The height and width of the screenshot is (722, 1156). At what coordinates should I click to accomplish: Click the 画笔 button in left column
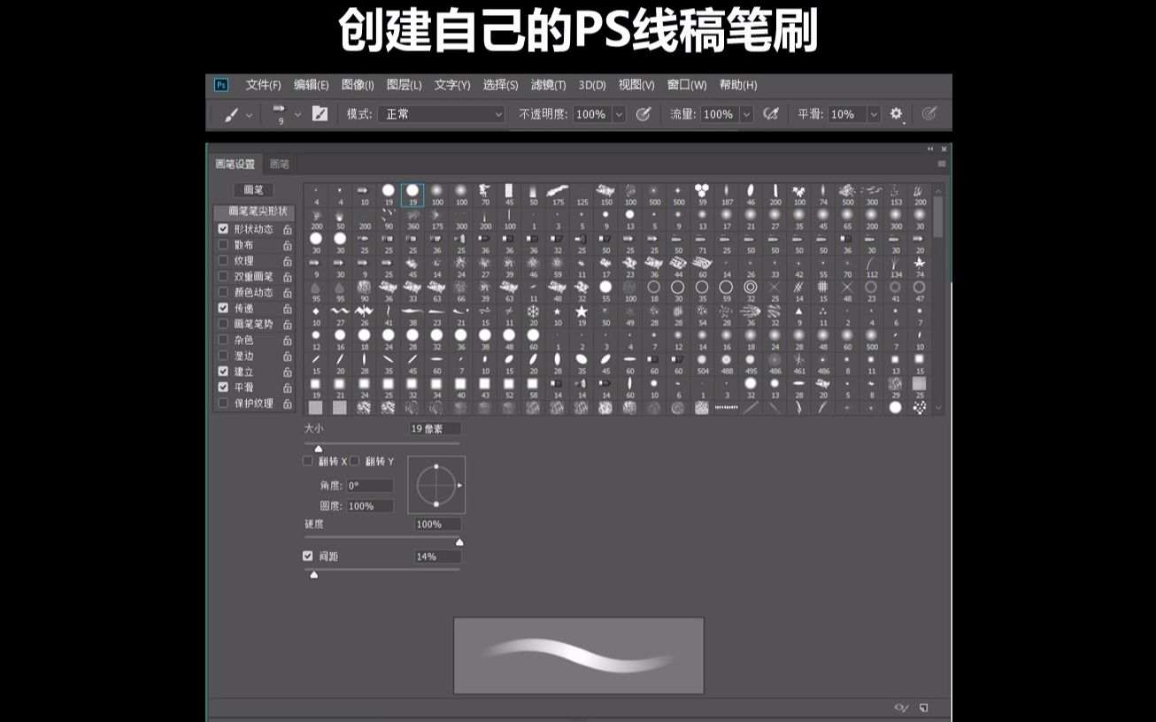pyautogui.click(x=253, y=190)
